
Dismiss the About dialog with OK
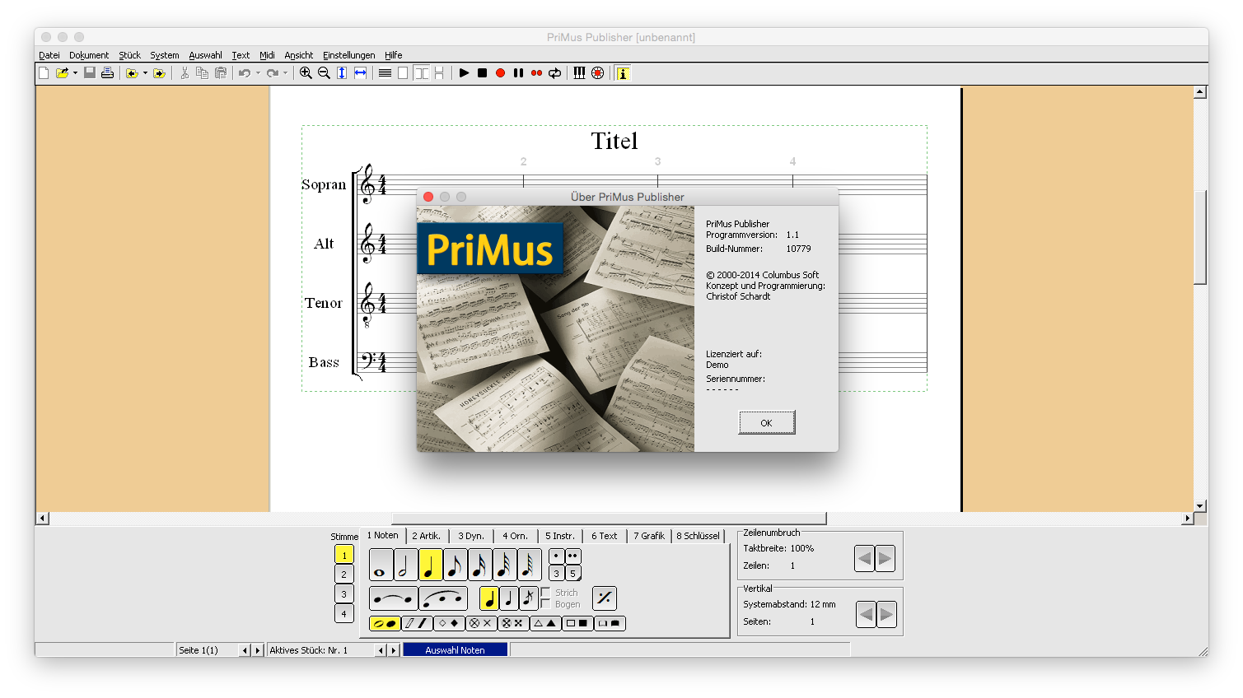[766, 421]
